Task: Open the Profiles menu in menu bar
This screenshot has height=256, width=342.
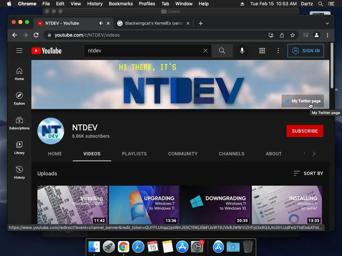Action: (x=147, y=4)
